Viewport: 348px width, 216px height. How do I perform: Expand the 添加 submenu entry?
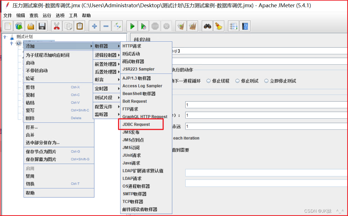click(x=59, y=46)
